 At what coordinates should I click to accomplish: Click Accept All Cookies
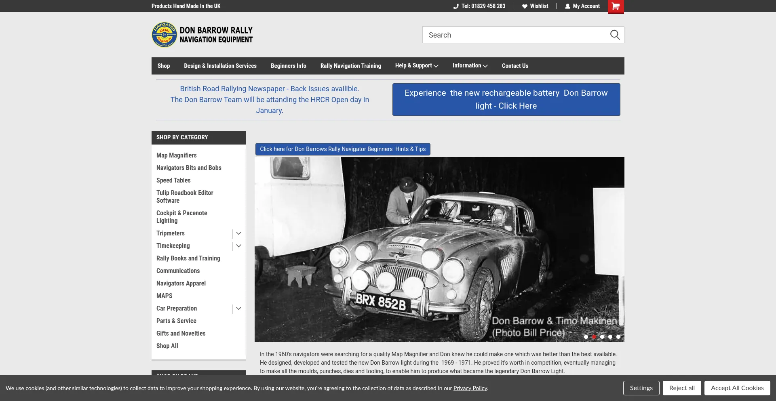[737, 388]
